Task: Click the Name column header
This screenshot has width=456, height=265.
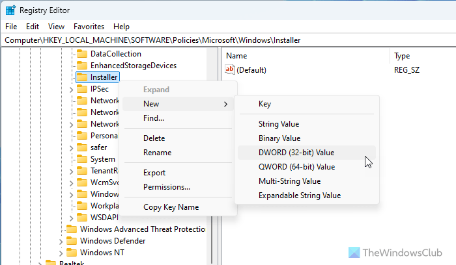Action: [236, 57]
